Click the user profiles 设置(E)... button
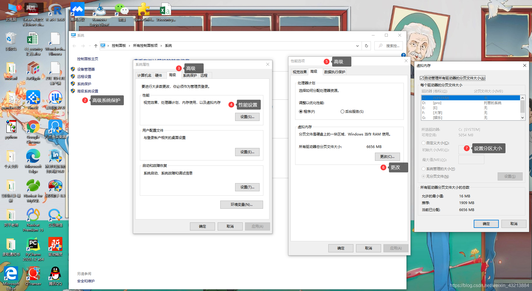Viewport: 532px width, 291px height. click(247, 152)
